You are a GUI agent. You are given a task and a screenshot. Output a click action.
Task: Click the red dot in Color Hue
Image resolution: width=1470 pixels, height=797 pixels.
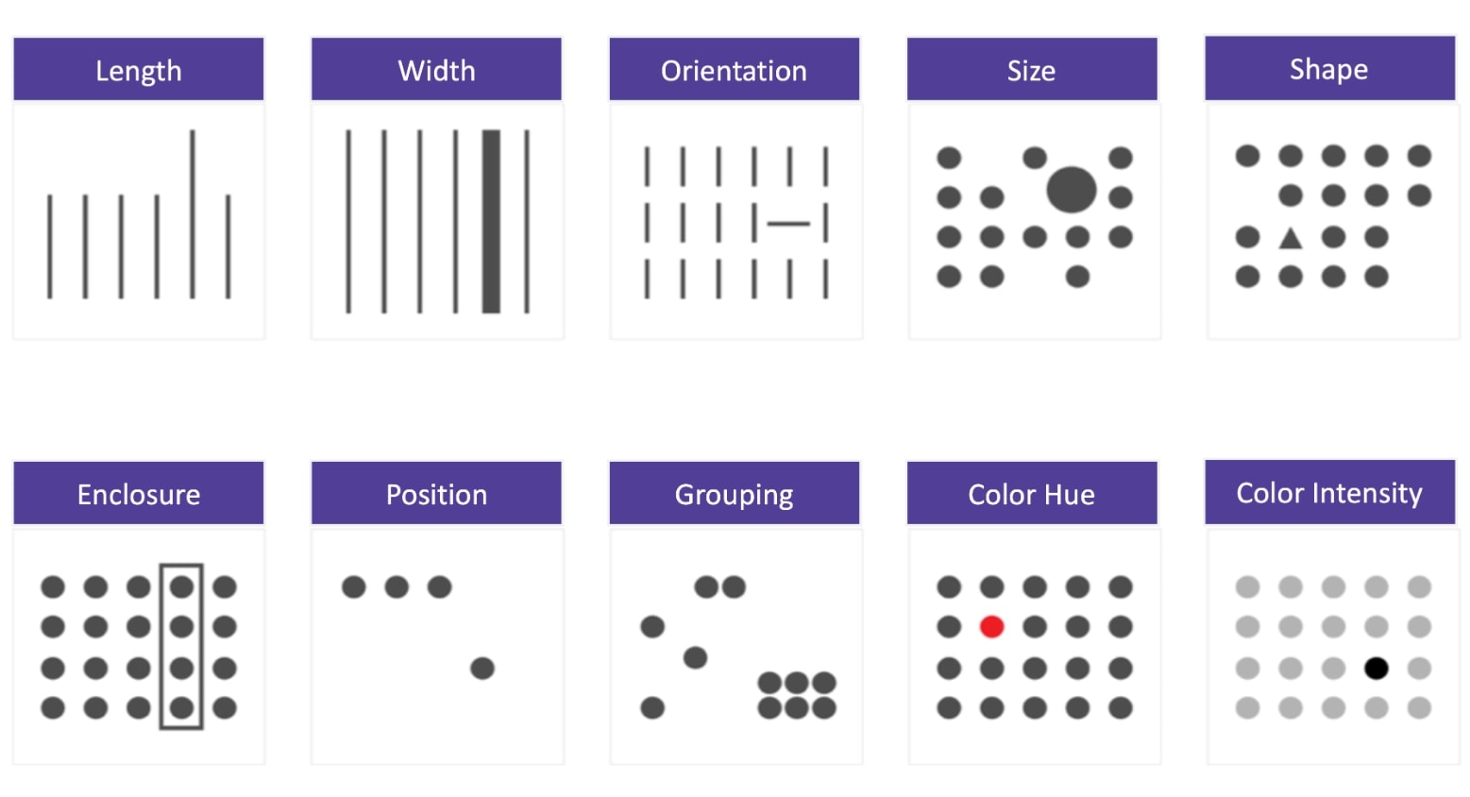tap(991, 626)
